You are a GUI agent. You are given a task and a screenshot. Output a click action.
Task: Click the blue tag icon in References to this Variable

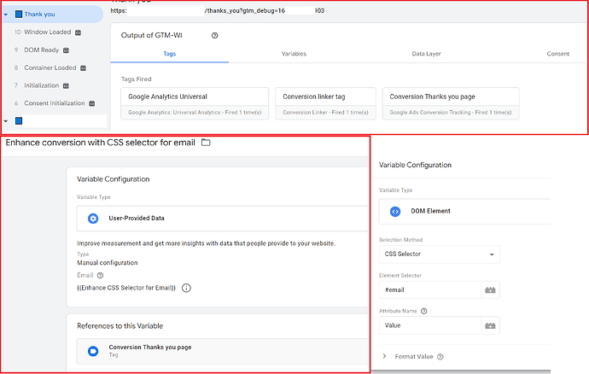pyautogui.click(x=93, y=351)
